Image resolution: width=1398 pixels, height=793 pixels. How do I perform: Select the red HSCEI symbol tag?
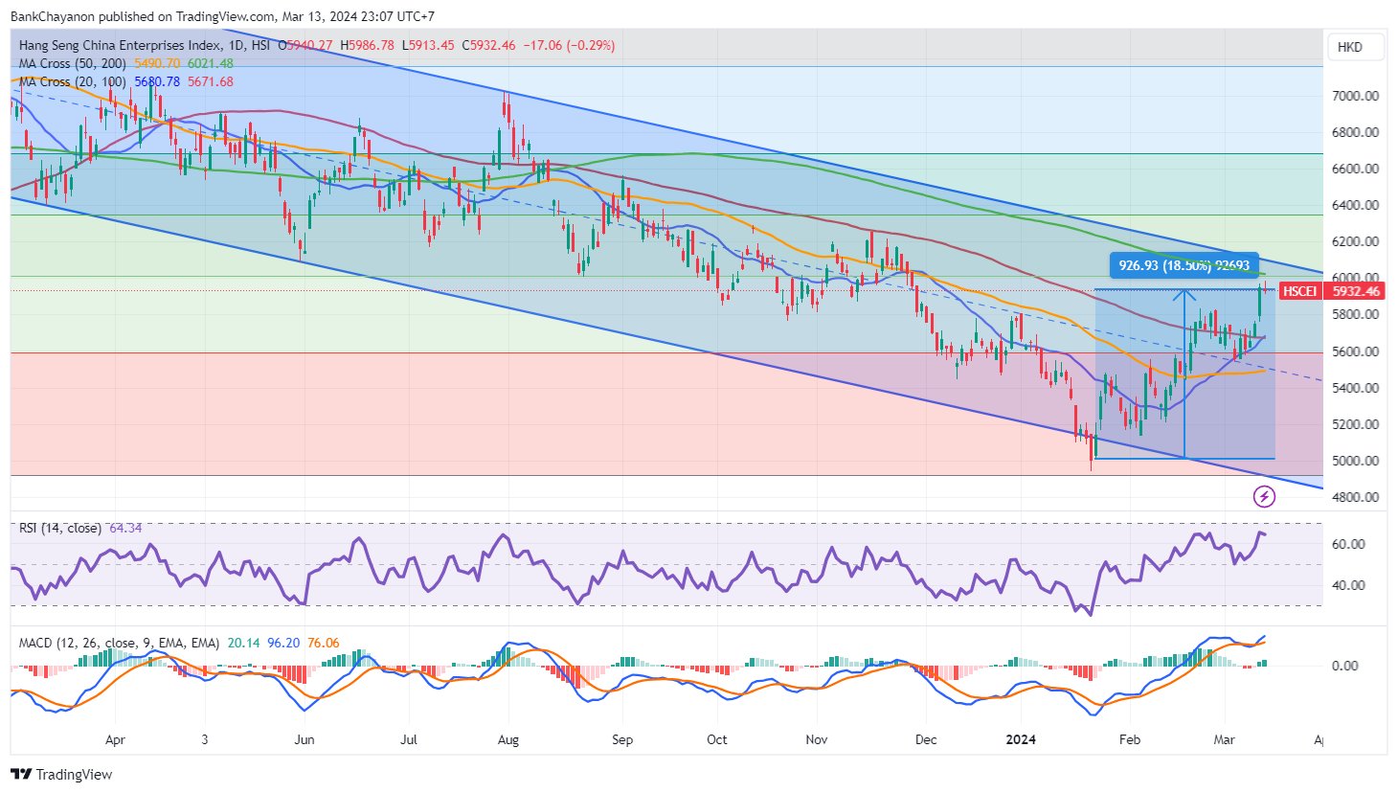1298,290
